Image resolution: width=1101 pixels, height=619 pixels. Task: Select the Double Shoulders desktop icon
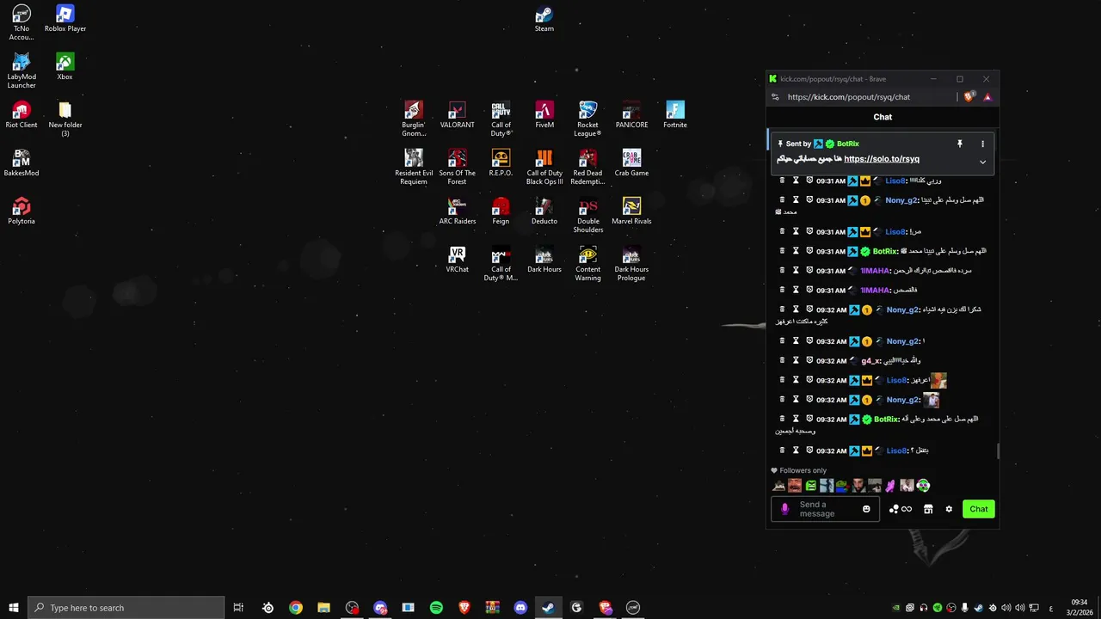pos(588,216)
